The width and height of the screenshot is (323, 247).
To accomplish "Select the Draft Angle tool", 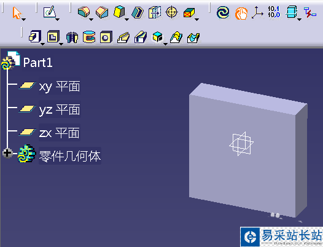I will 119,12.
